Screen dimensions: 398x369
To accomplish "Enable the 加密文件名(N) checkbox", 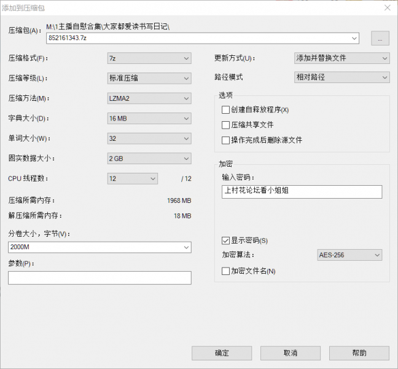I will coord(225,271).
